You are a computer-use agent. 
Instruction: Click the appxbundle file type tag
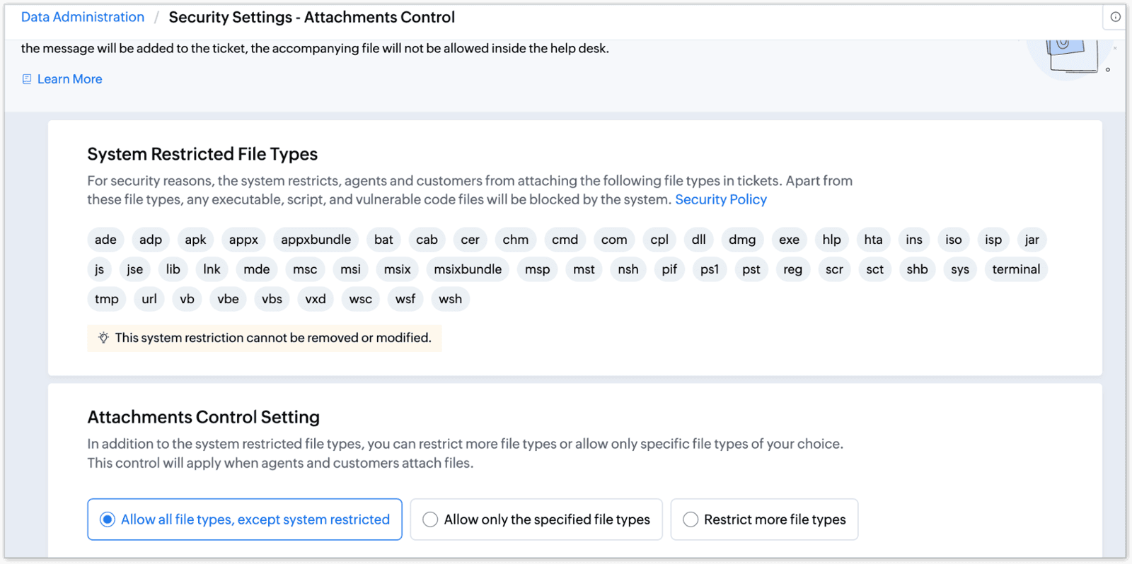coord(316,240)
